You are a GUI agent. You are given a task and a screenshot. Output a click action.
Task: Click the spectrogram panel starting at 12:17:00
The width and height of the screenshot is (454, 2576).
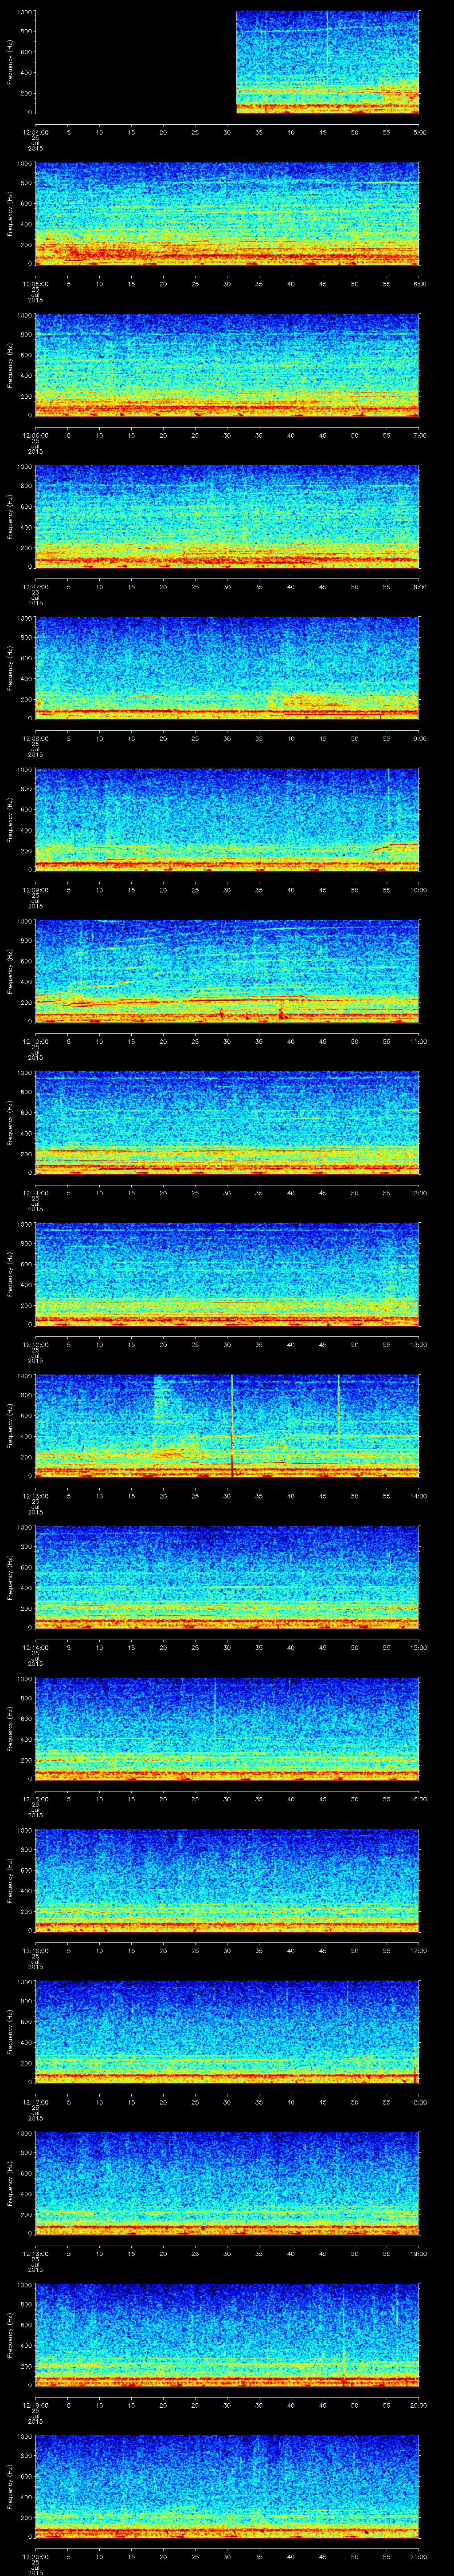(x=227, y=2032)
